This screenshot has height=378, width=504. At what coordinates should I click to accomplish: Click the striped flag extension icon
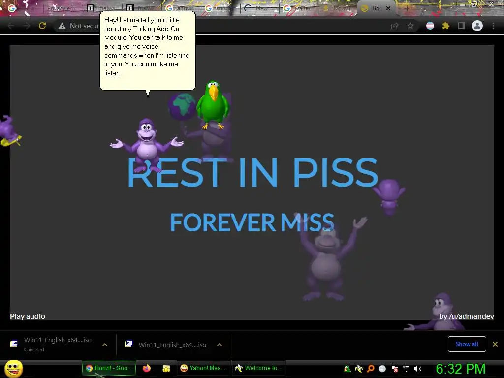430,26
